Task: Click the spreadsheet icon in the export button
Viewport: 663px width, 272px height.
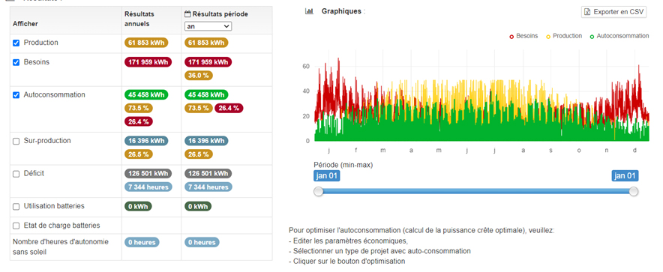Action: pos(587,12)
